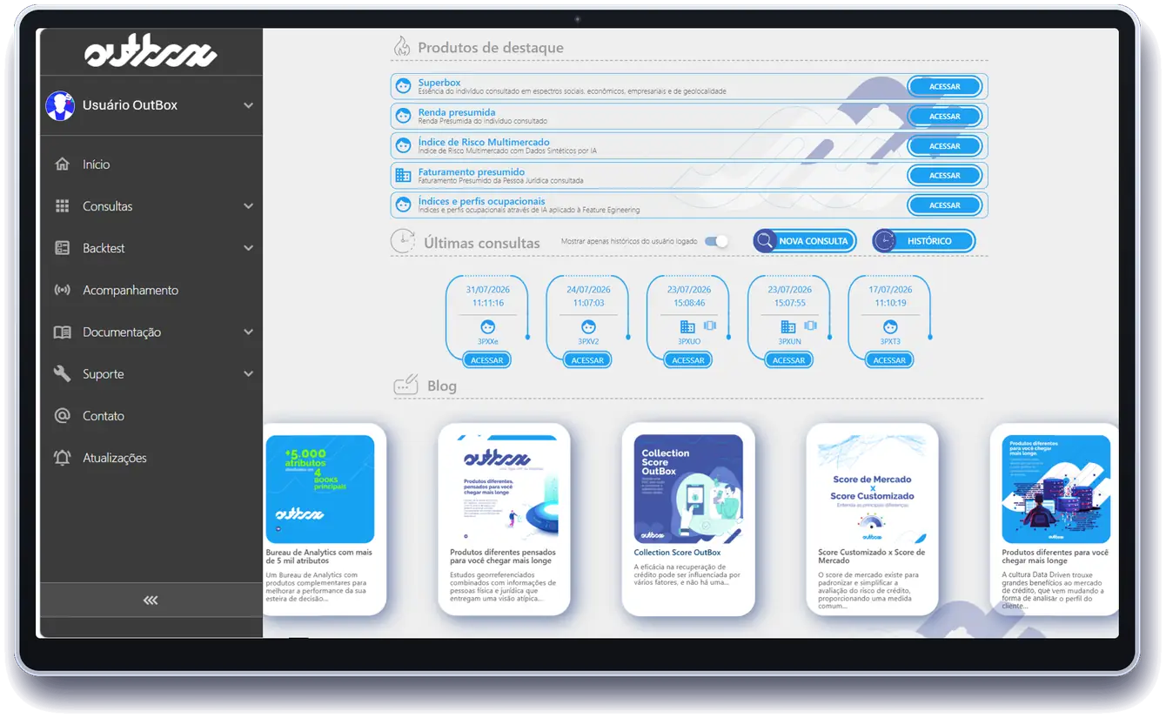Click the Contato at-sign icon

(62, 416)
